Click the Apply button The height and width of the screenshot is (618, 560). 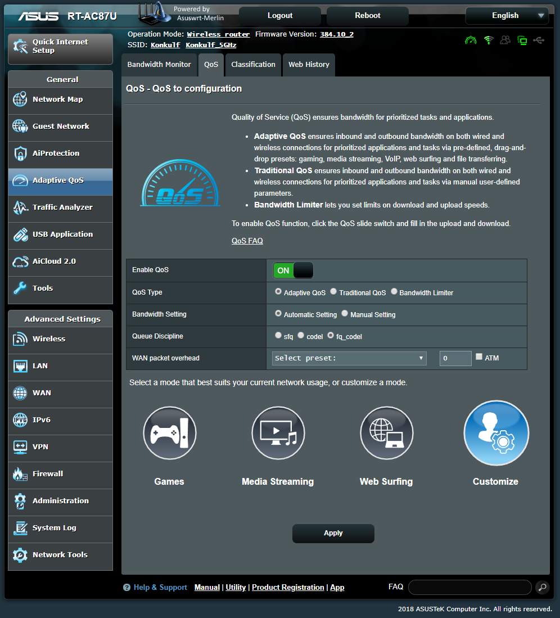(333, 533)
